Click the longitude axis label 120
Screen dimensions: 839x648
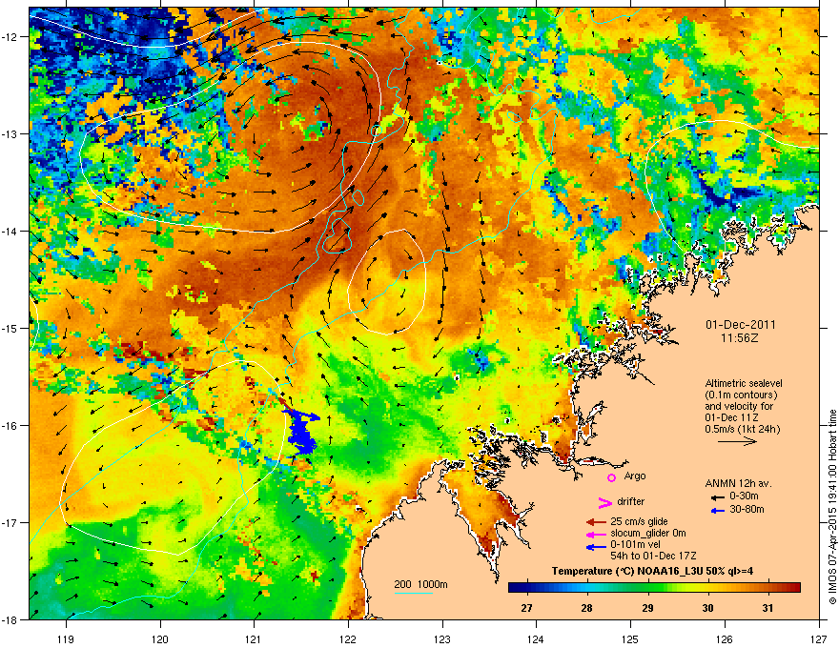click(x=160, y=638)
